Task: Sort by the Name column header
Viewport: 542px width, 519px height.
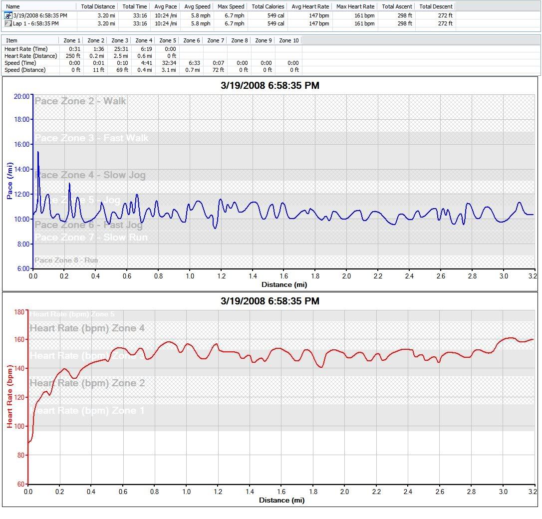Action: (x=13, y=6)
